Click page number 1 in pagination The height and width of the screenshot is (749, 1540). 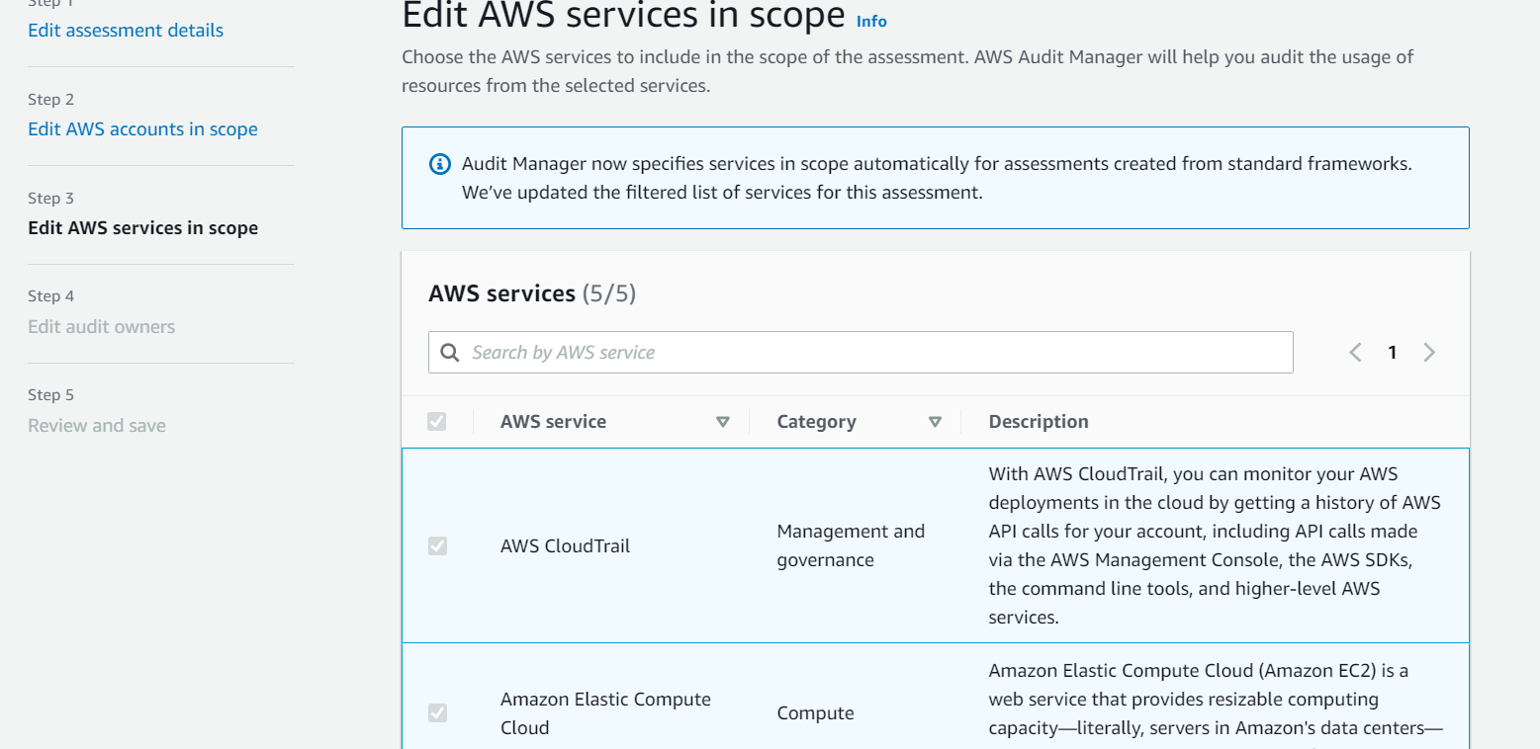pyautogui.click(x=1392, y=353)
